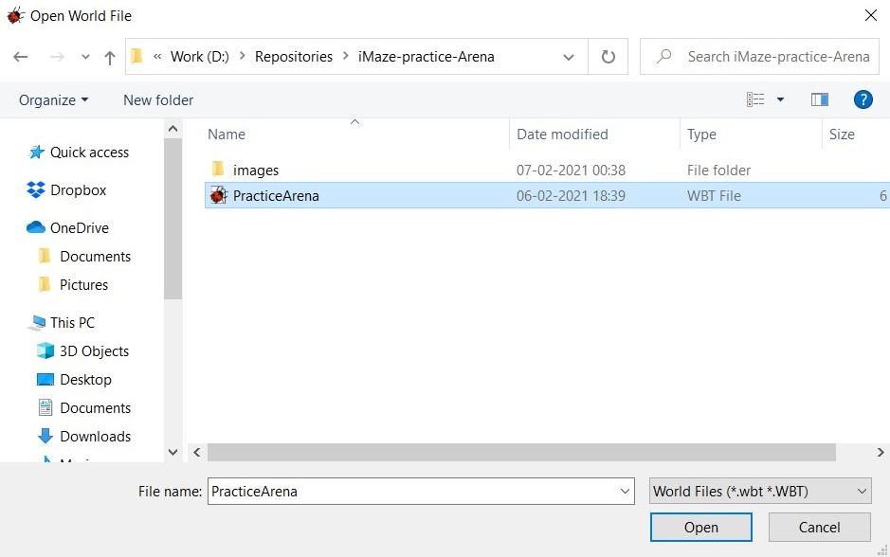The image size is (890, 557).
Task: Open the World Files type filter
Action: click(760, 492)
